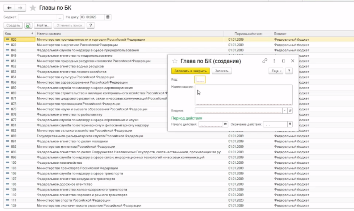This screenshot has height=211, width=354.
Task: Click the Бюджет column header in the list
Action: (313, 34)
